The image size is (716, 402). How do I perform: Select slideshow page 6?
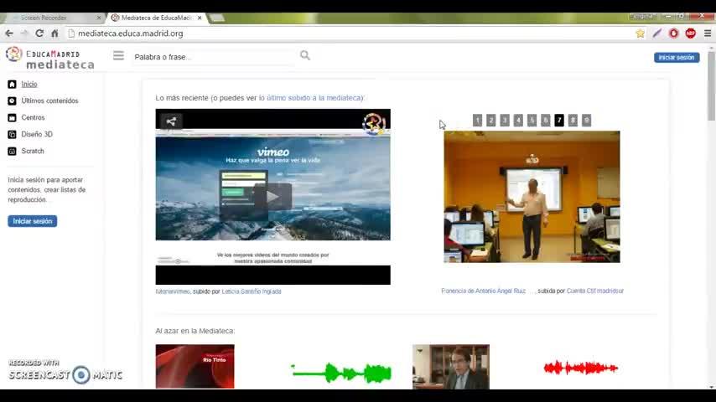545,121
